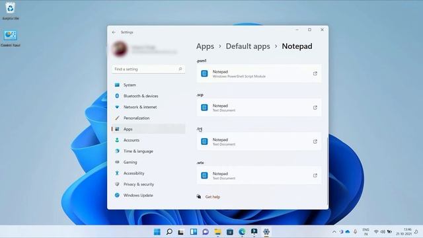
Task: Click the search magnifier in Find a setting
Action: (180, 69)
